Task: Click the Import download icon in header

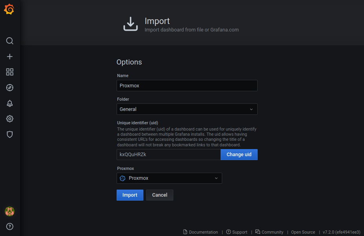Action: coord(130,24)
